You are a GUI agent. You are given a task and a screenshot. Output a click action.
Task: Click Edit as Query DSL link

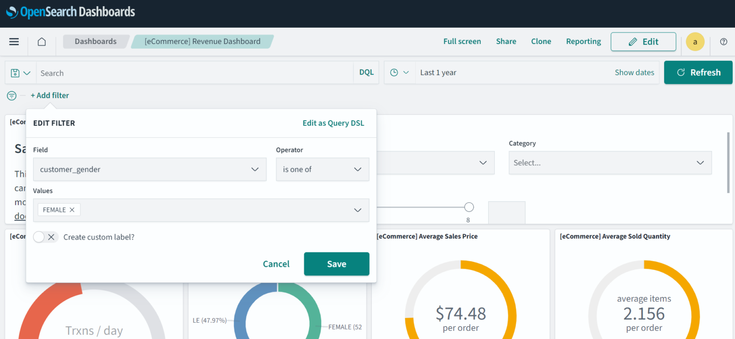point(333,123)
